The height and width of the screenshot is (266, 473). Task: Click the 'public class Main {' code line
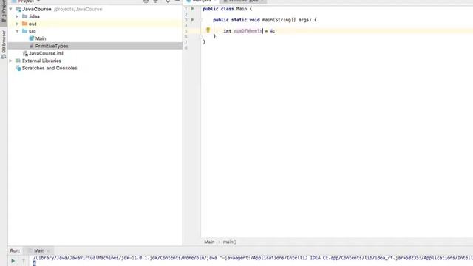click(227, 9)
